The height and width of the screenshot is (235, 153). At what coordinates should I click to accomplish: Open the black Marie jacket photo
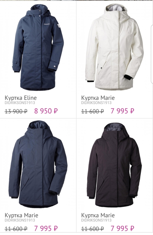(x=114, y=165)
